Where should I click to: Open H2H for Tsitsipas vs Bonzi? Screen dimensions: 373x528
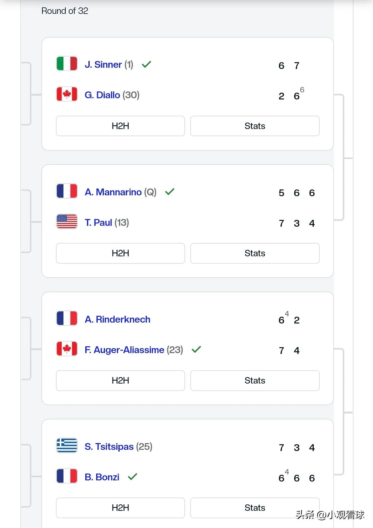tap(120, 508)
